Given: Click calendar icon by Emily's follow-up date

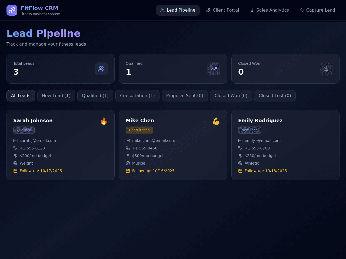Looking at the screenshot, I should [240, 171].
